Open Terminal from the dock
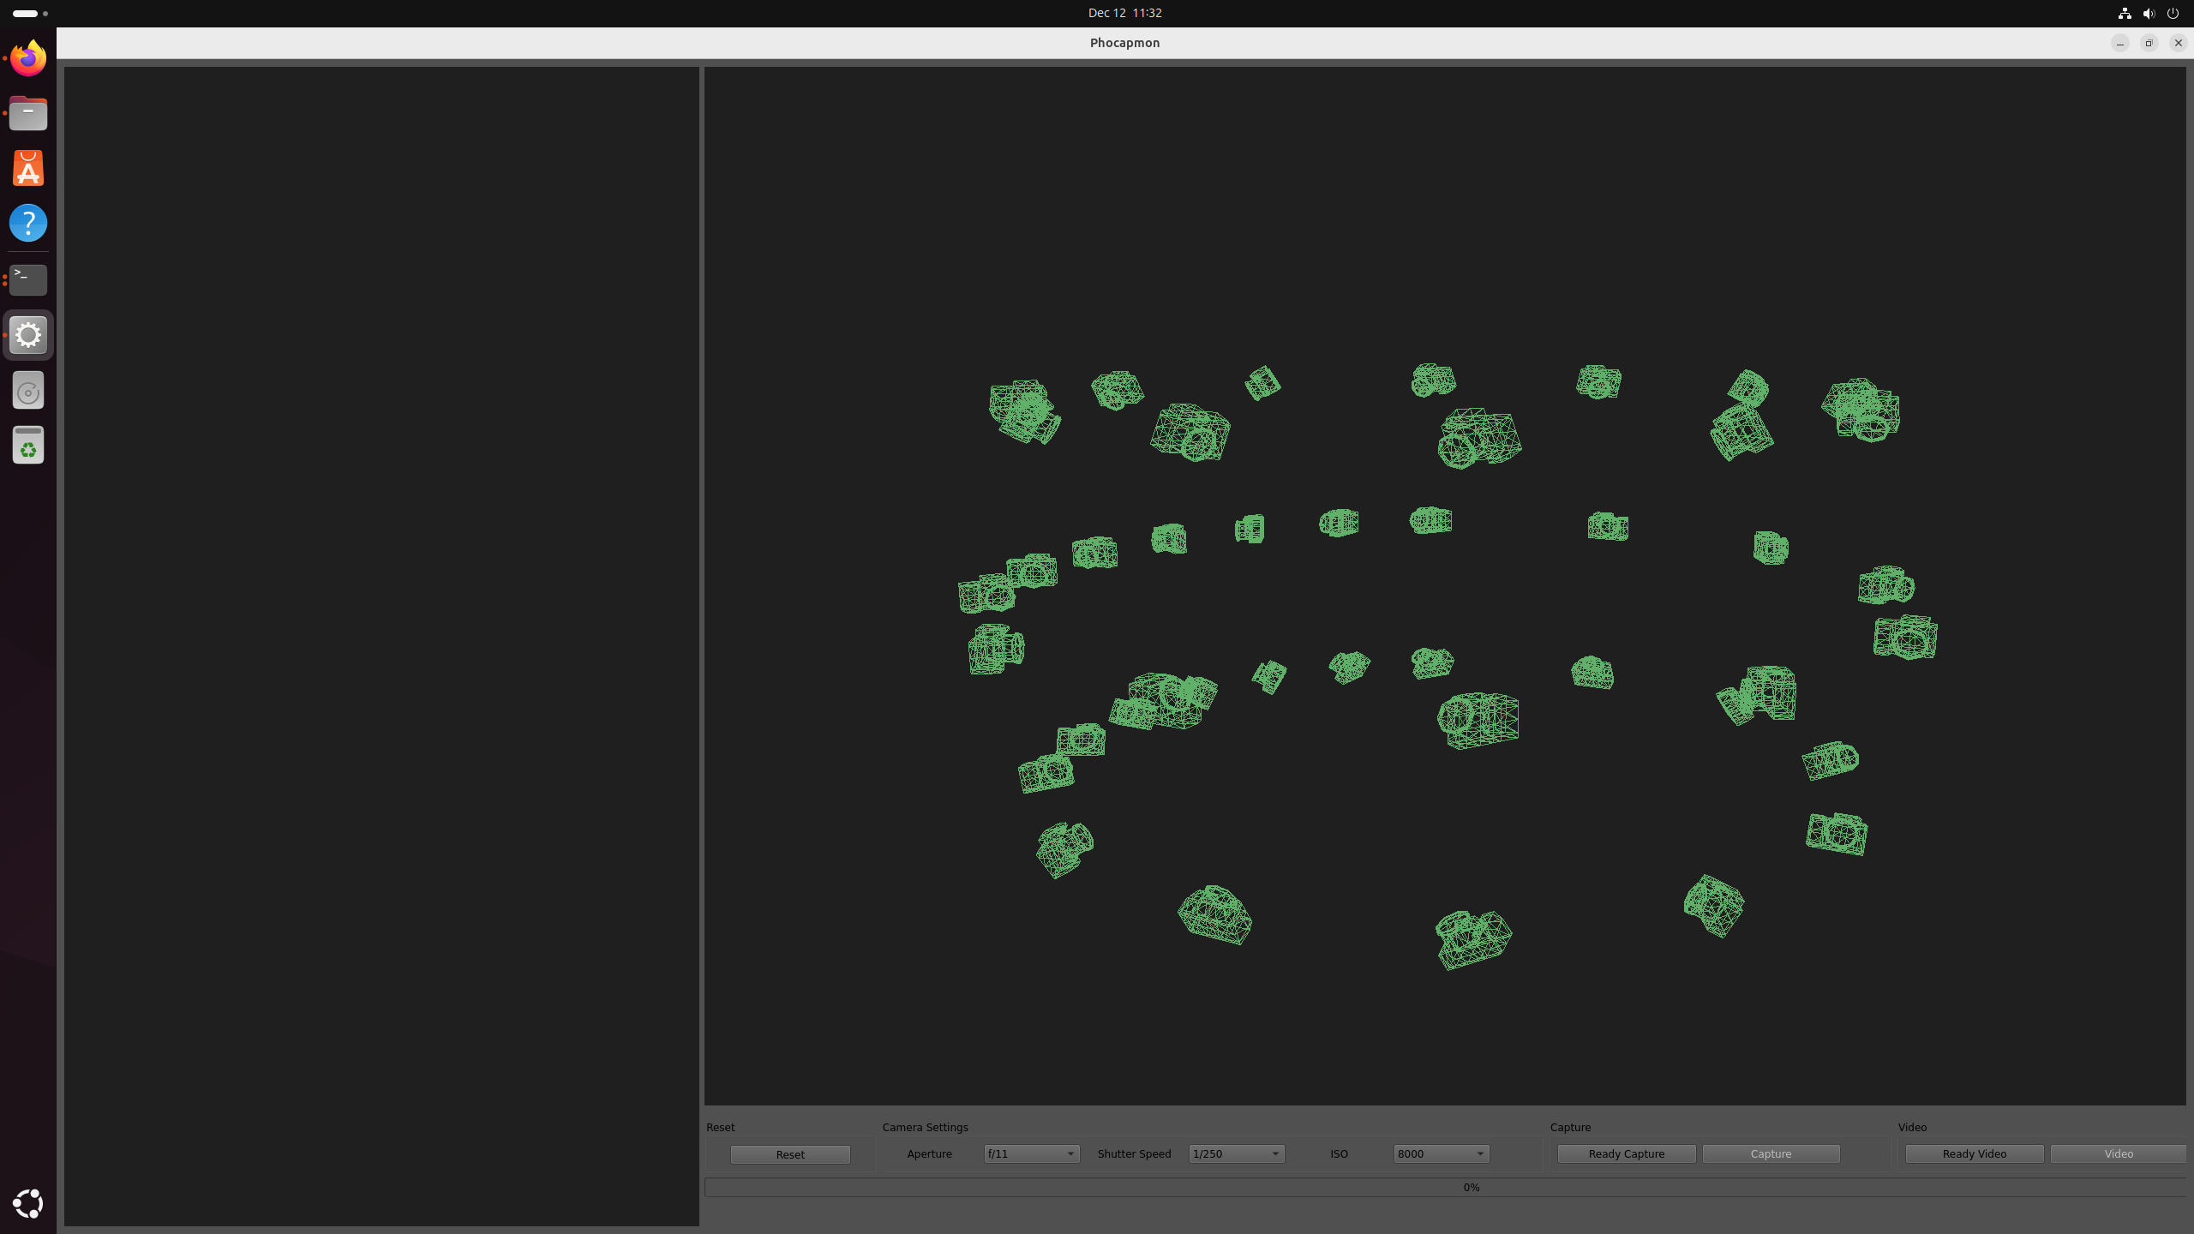2194x1234 pixels. (28, 279)
